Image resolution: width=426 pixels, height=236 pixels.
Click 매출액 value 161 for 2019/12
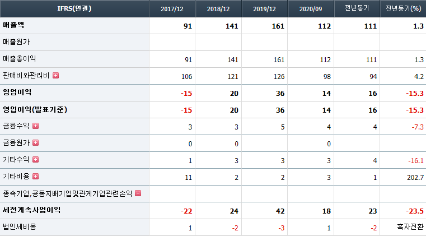point(278,26)
